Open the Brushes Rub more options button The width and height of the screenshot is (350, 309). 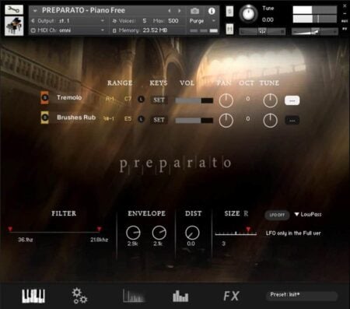[x=292, y=121]
